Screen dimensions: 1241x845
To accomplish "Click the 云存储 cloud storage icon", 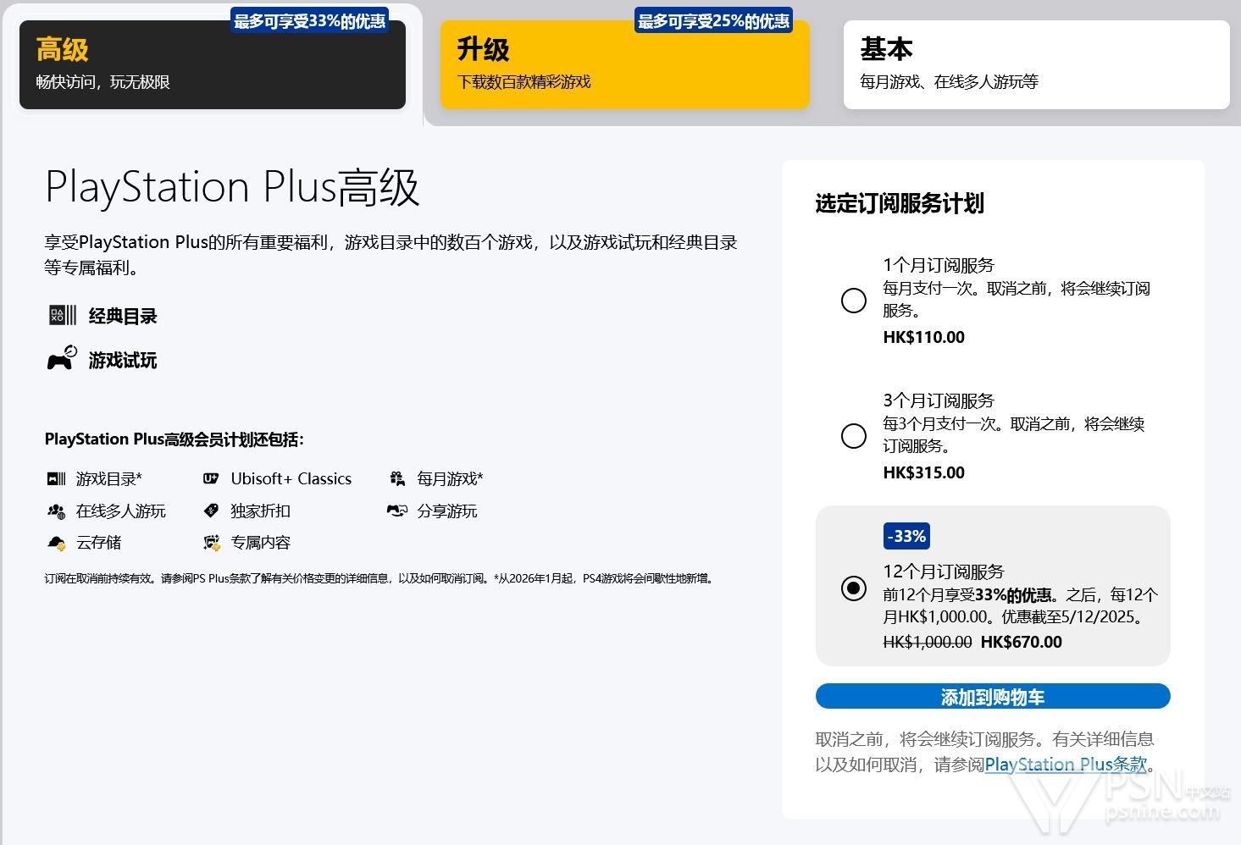I will (x=56, y=543).
